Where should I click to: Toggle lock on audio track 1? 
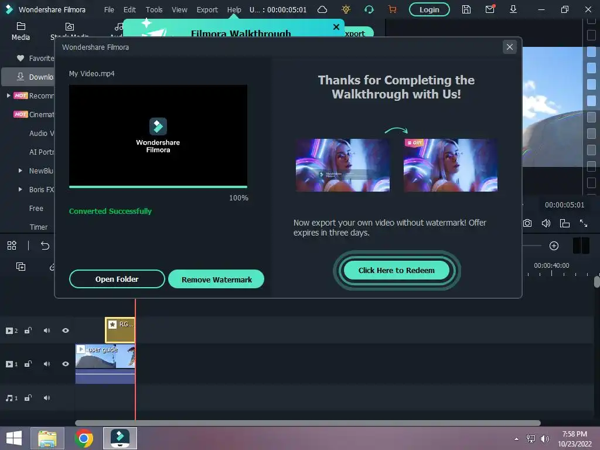coord(28,398)
